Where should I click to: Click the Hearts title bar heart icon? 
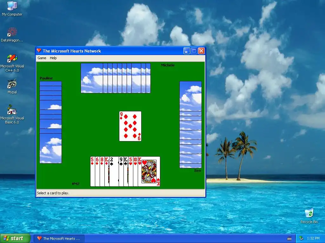(39, 51)
